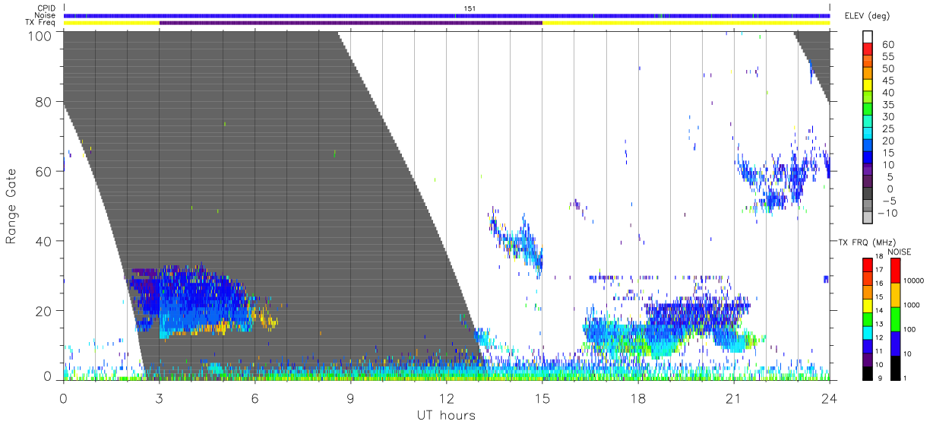Click the 'CPID' label above the plot
Screen dimensions: 933x431
click(x=46, y=8)
